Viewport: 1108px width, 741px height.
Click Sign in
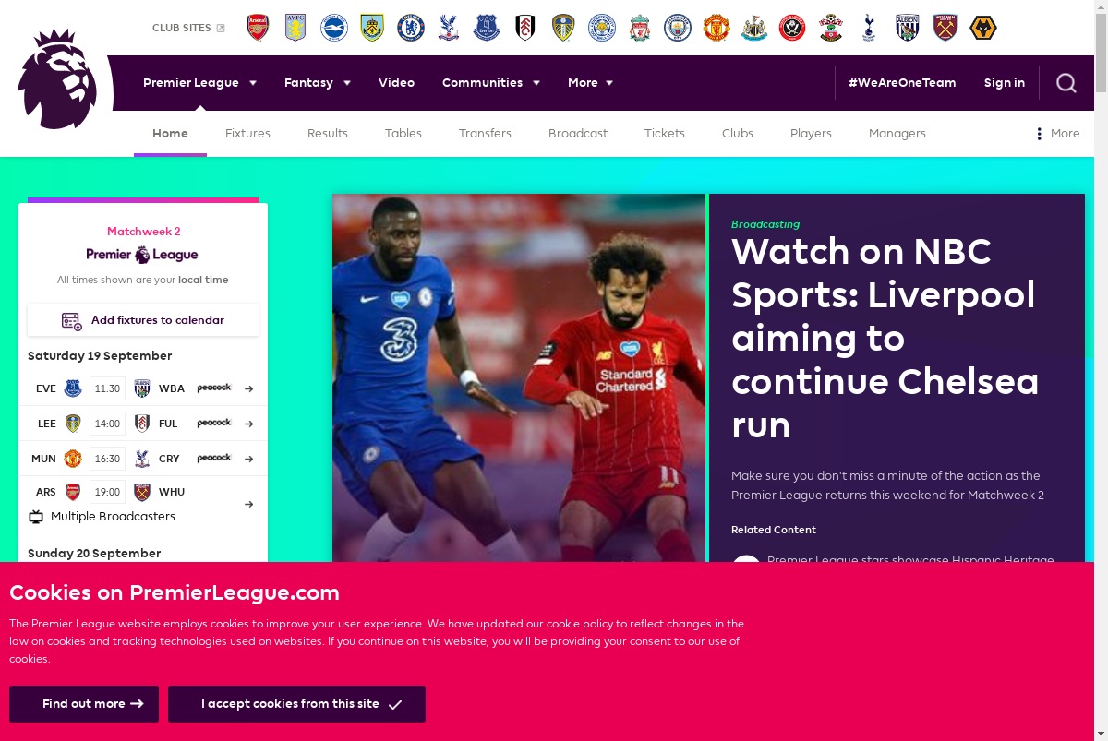(1005, 83)
